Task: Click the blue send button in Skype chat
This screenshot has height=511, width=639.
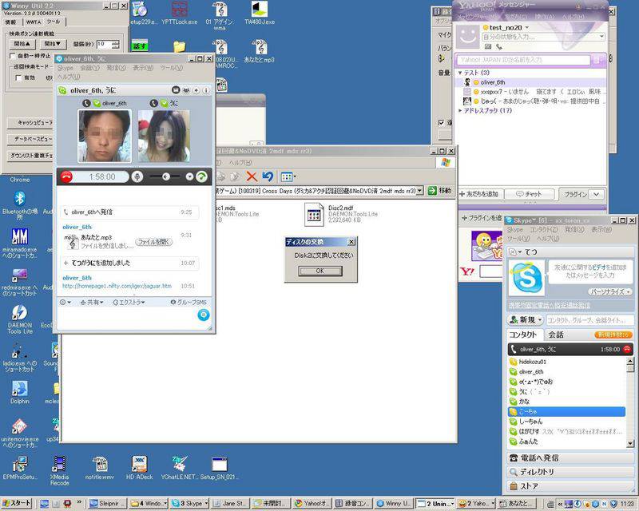Action: [x=204, y=315]
